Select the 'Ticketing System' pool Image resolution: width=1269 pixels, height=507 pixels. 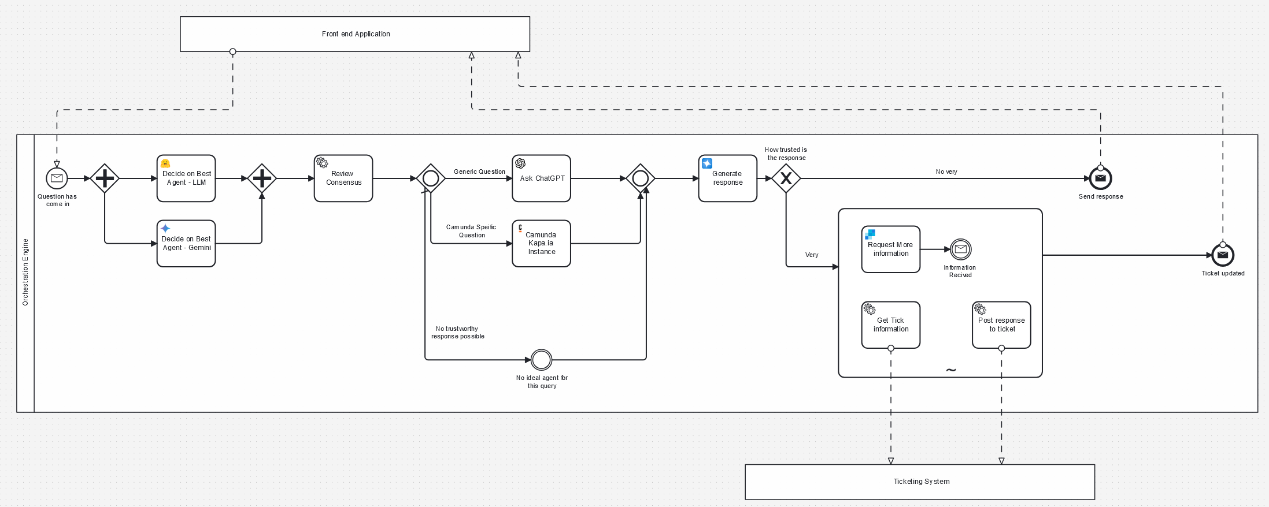point(920,482)
